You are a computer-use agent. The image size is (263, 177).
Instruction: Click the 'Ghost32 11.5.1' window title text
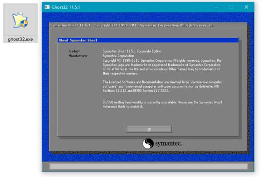coord(66,7)
